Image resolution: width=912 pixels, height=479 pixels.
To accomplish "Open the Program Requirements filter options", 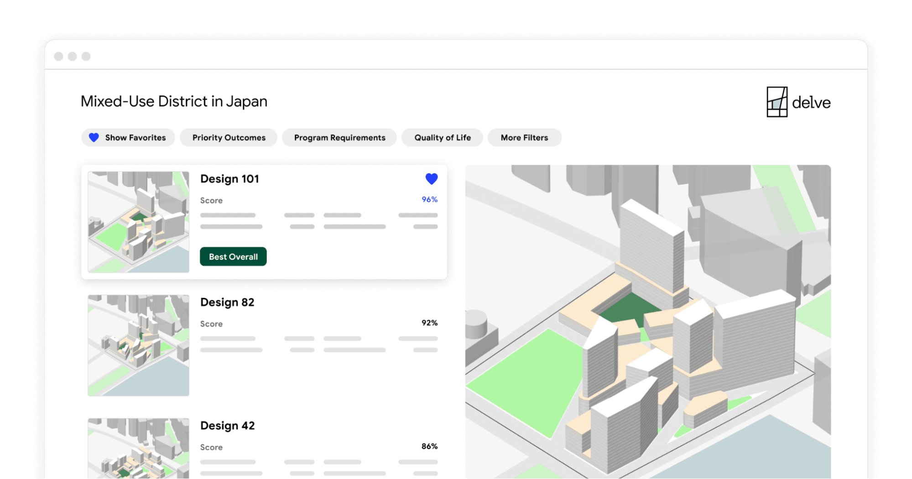I will [x=339, y=137].
